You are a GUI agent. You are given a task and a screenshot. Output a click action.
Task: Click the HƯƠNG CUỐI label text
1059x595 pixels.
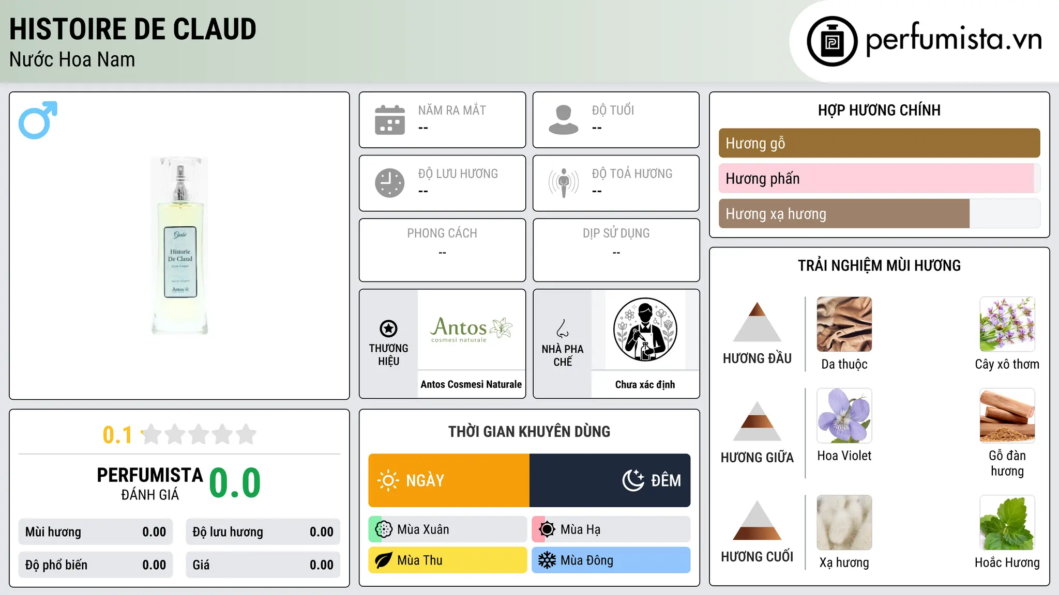point(757,557)
